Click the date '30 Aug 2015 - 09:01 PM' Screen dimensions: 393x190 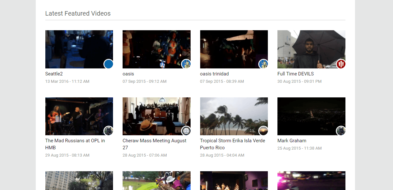point(299,81)
